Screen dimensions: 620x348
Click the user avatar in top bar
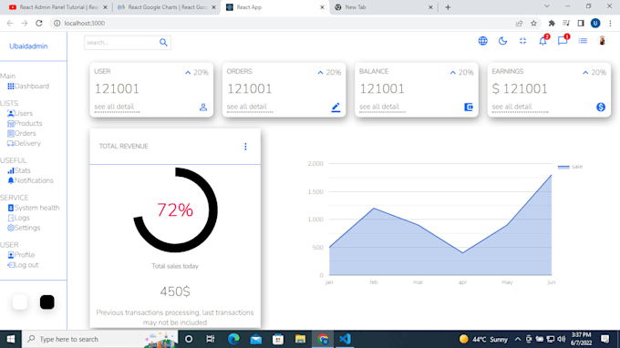602,41
